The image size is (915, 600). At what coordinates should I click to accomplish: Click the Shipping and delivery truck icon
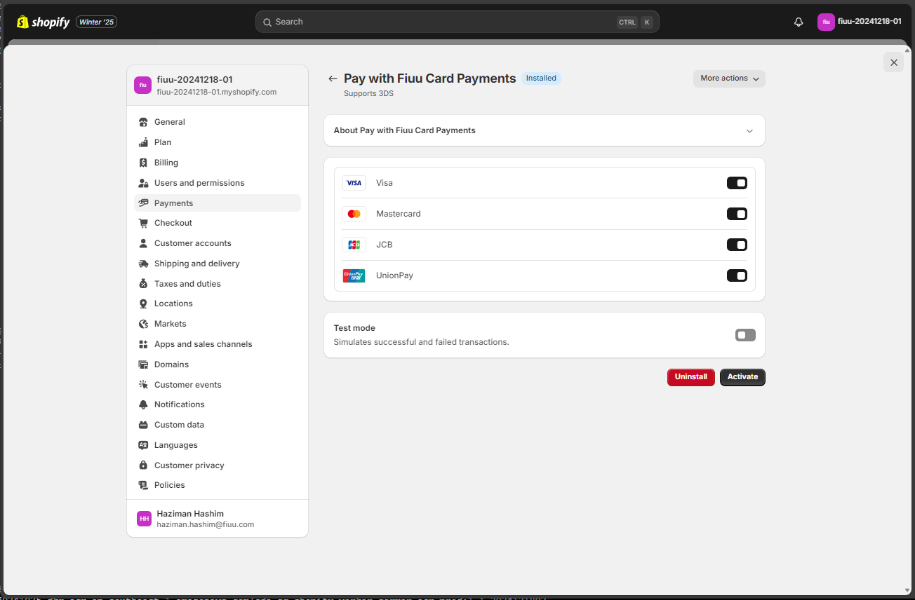(x=144, y=264)
